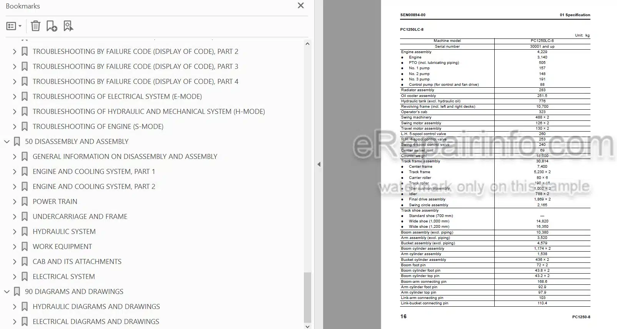Screen dimensions: 617x329
Task: Open the bookmark options dropdown menu
Action: 14,26
